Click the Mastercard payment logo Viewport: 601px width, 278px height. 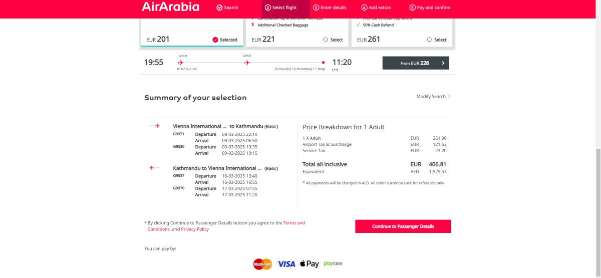262,264
